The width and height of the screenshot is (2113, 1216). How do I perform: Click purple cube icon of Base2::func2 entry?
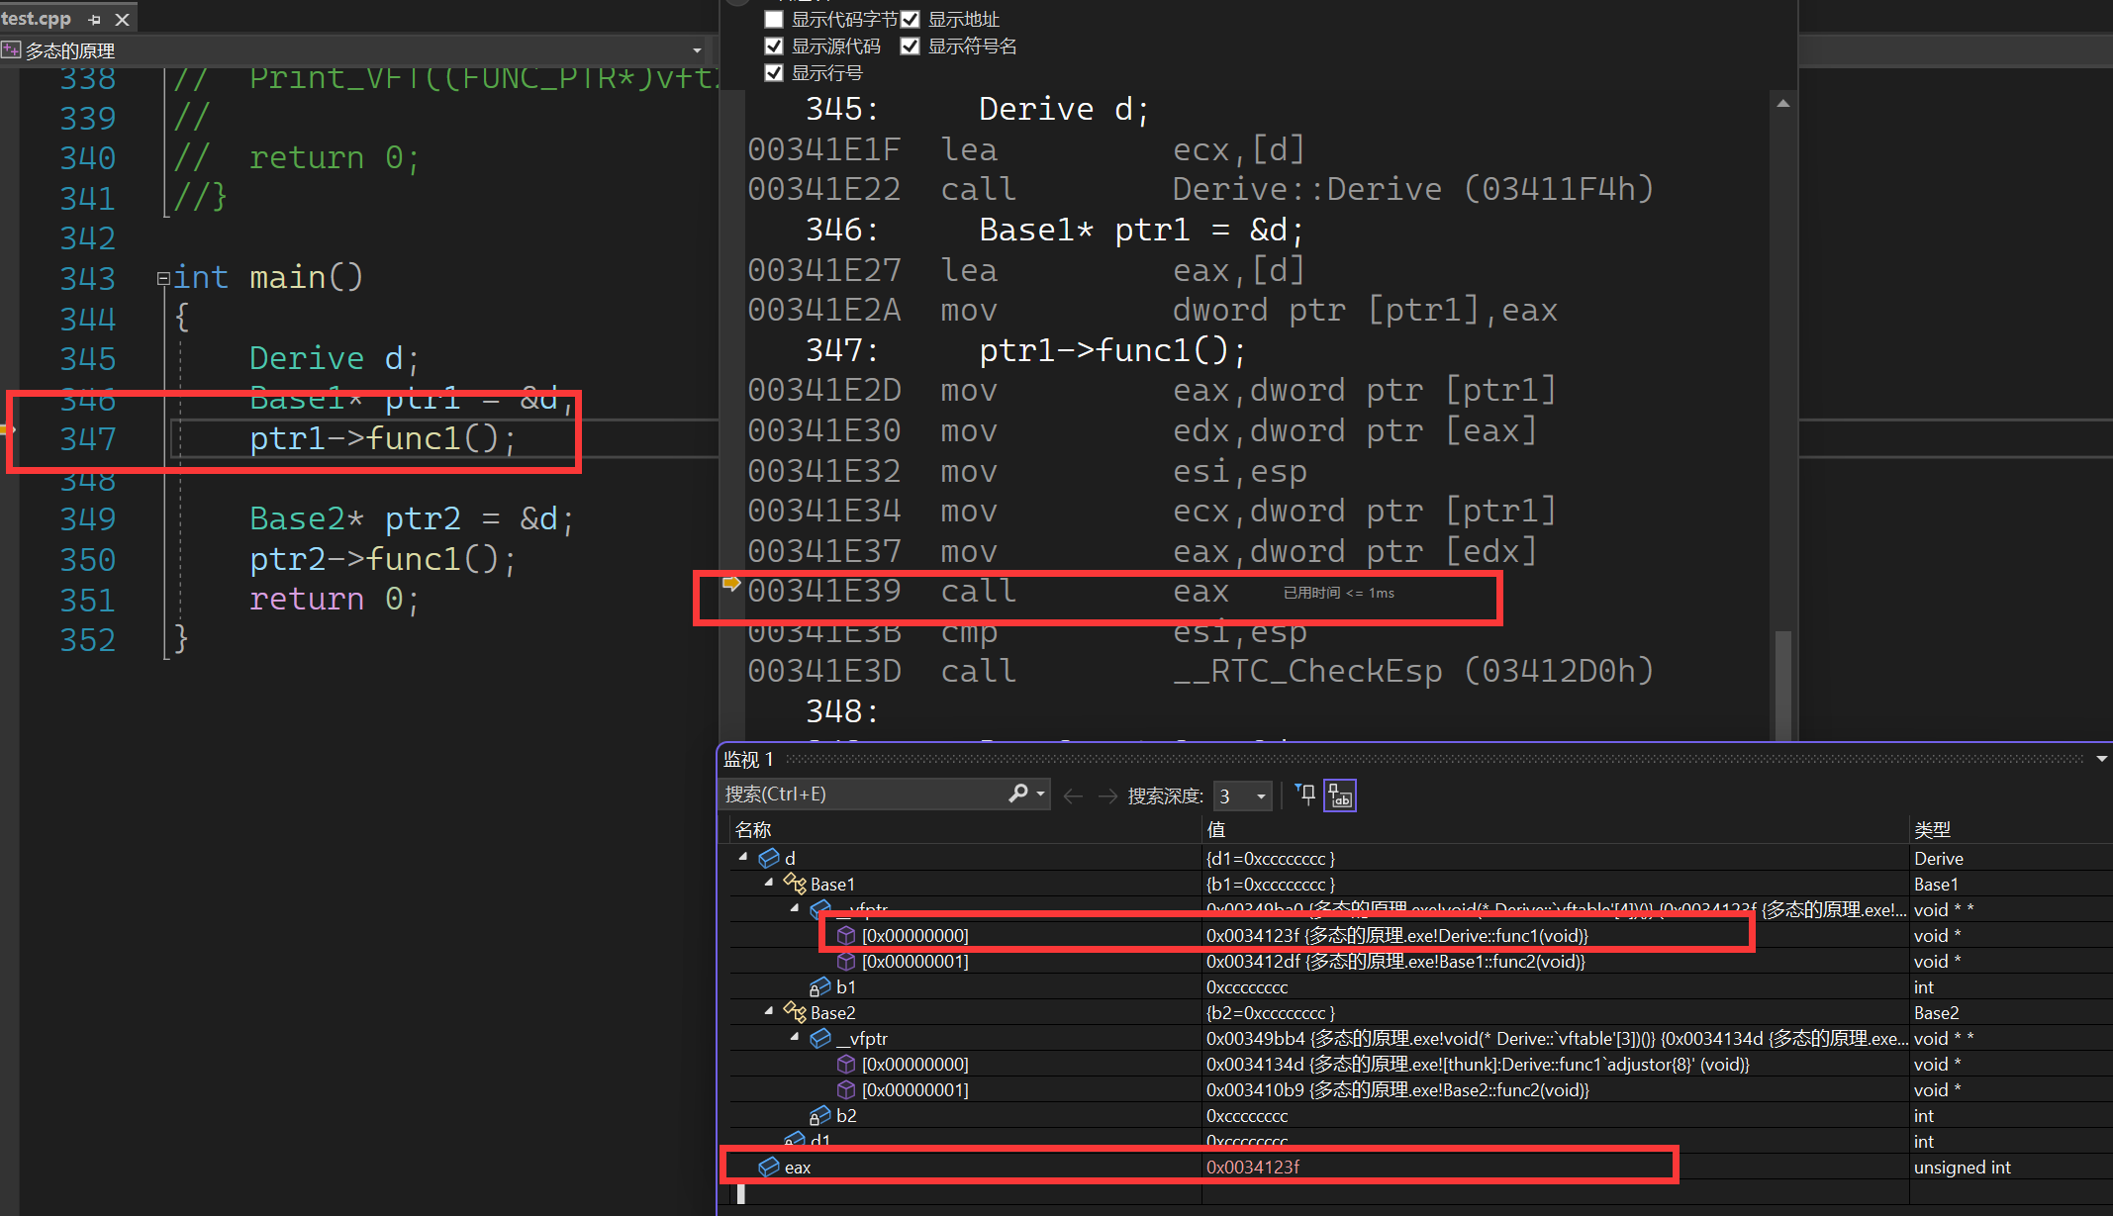click(x=846, y=1089)
